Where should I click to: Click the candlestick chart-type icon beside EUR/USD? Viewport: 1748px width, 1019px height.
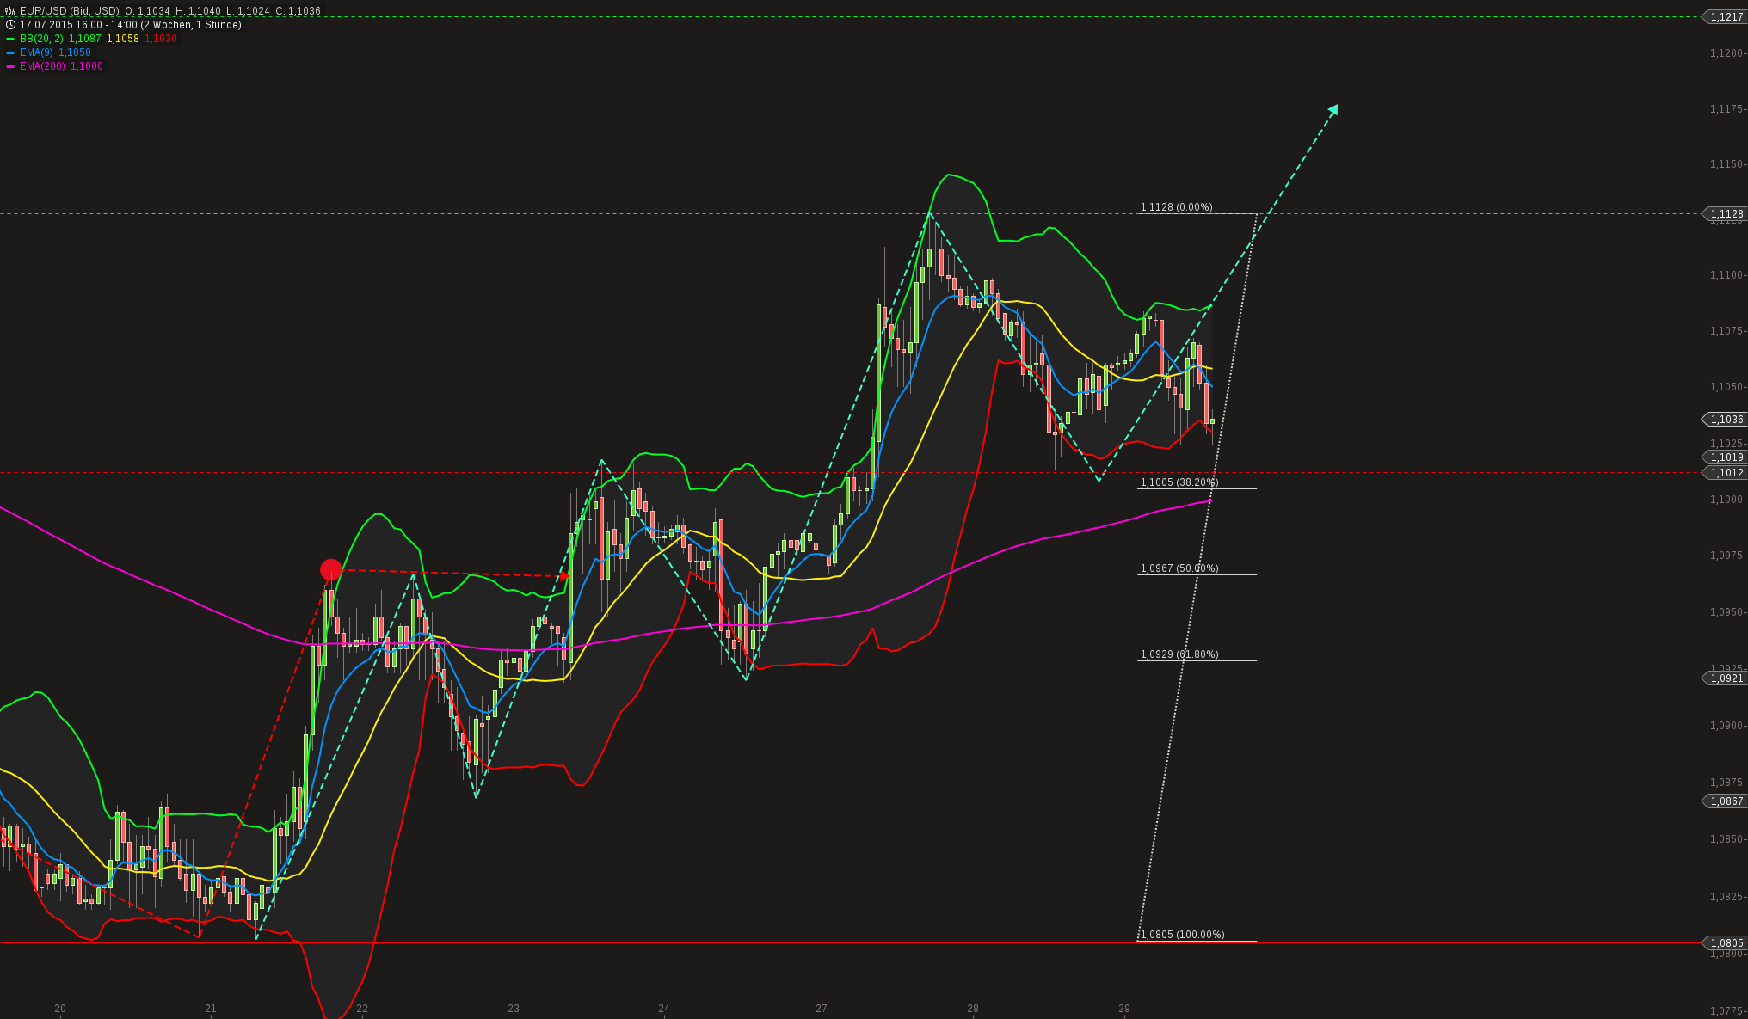click(x=10, y=11)
